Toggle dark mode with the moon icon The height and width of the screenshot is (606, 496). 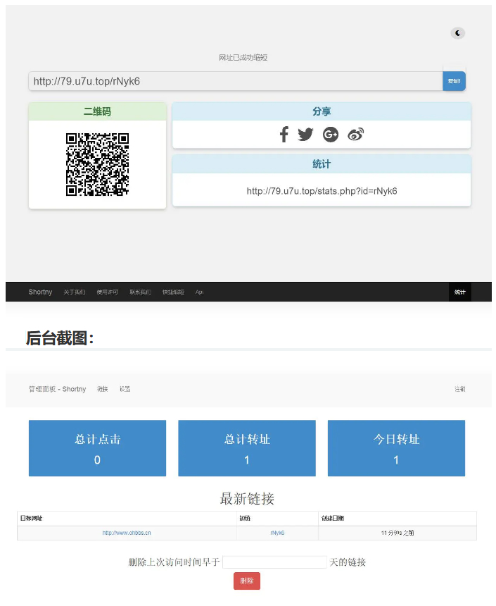click(458, 33)
